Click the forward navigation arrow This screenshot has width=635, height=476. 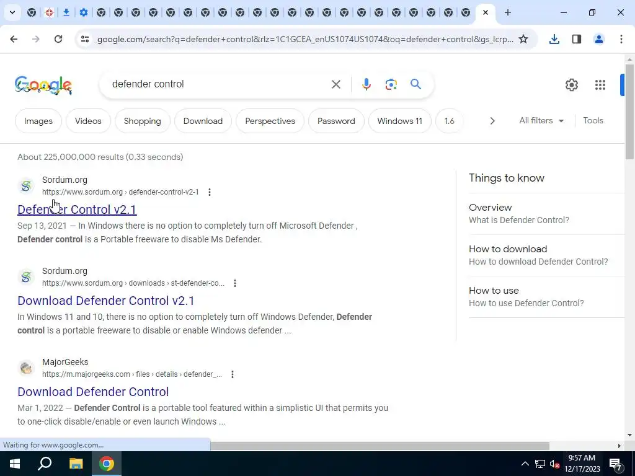point(36,39)
